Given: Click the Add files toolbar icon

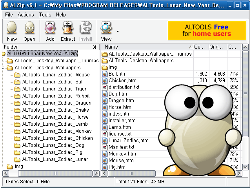Looking at the screenshot, I should (50, 28).
